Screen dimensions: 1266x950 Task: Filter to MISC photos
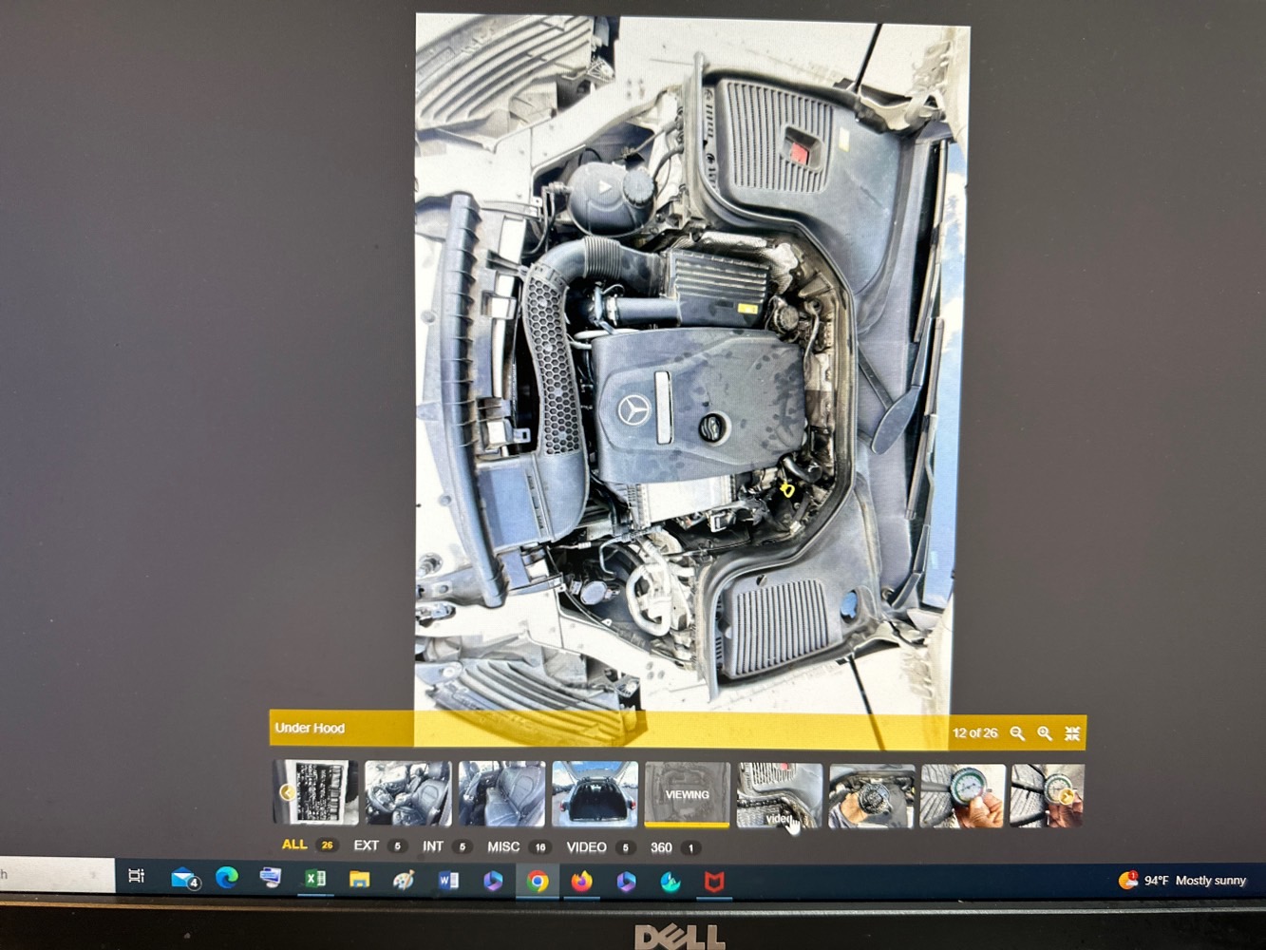pyautogui.click(x=519, y=846)
